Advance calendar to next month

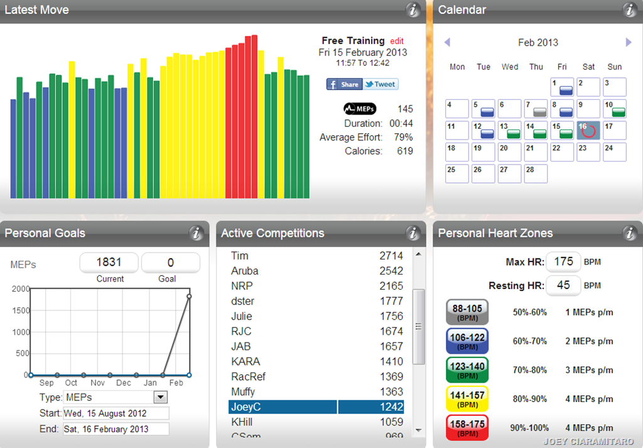[x=629, y=43]
